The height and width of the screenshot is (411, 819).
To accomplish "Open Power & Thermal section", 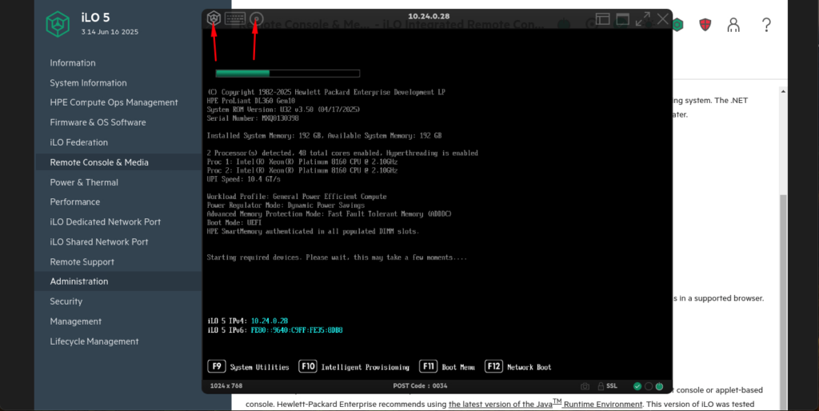I will click(x=84, y=182).
